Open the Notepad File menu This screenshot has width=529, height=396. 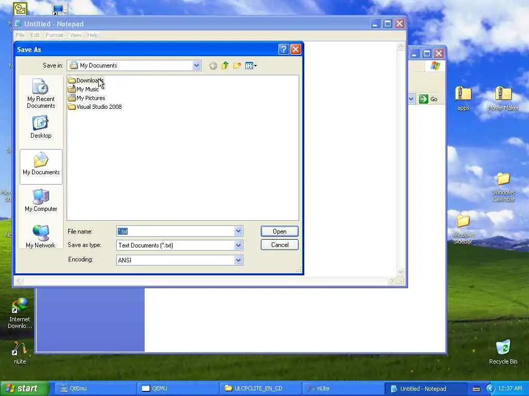tap(20, 35)
